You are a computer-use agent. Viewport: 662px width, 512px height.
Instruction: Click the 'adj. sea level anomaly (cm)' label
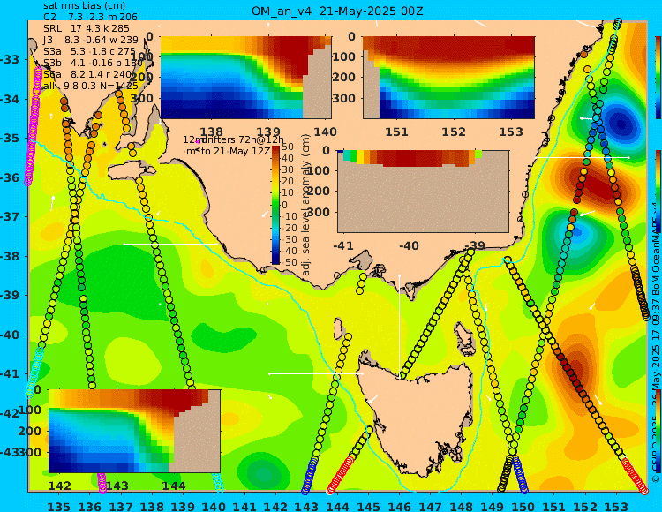click(306, 205)
